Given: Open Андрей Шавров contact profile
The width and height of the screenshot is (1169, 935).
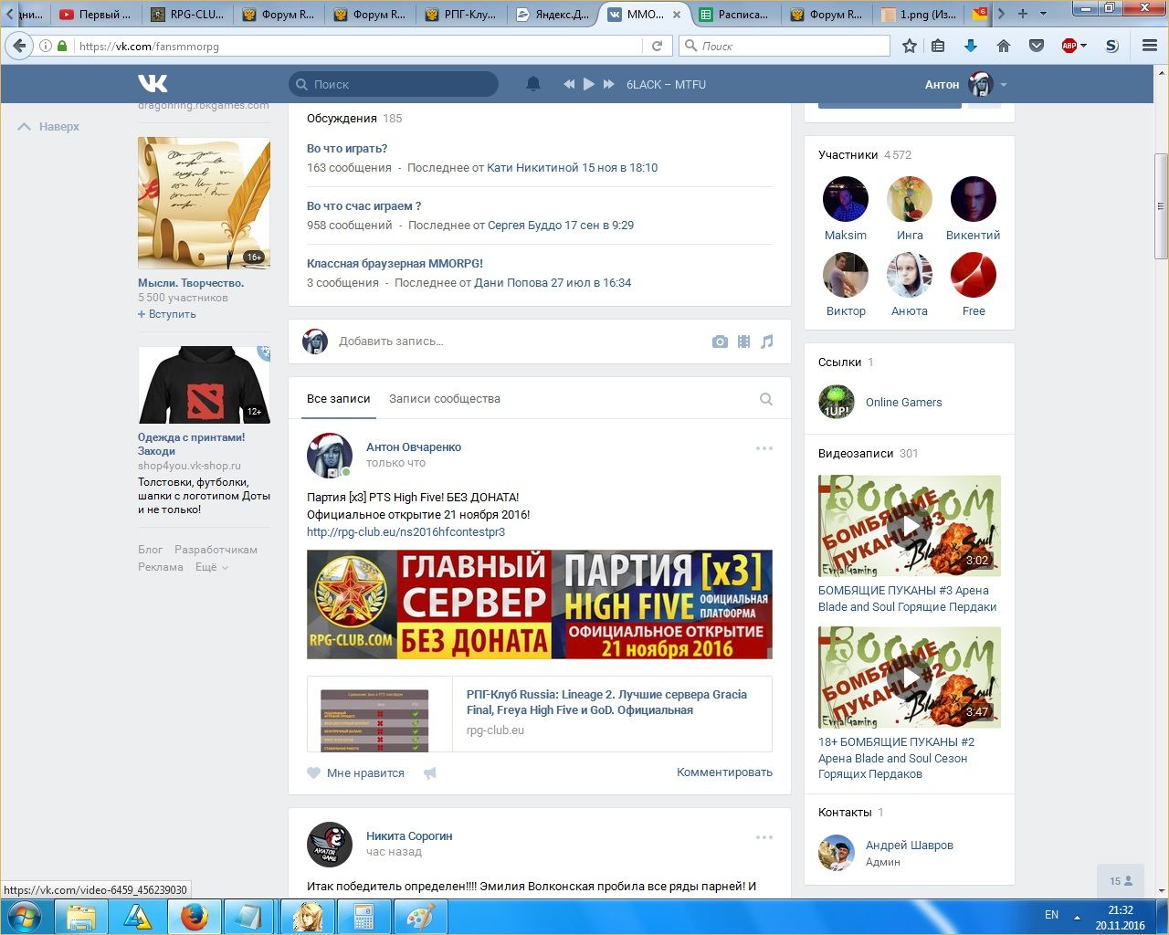Looking at the screenshot, I should coord(909,846).
